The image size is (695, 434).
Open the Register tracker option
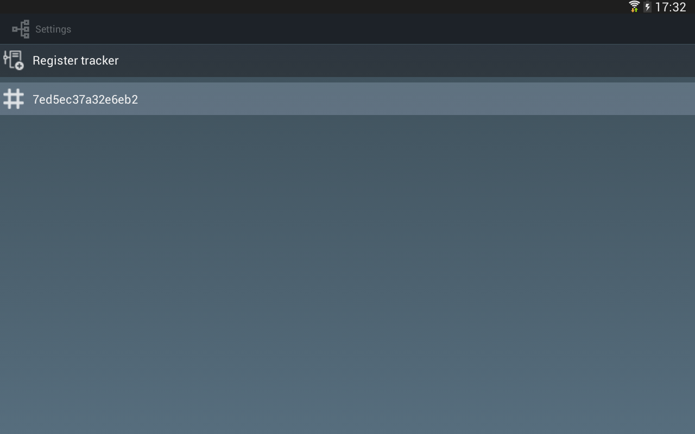pos(347,60)
